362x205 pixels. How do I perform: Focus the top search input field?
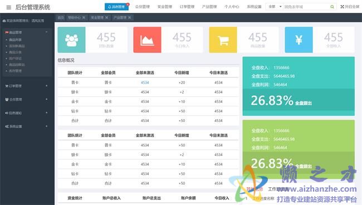(x=306, y=7)
